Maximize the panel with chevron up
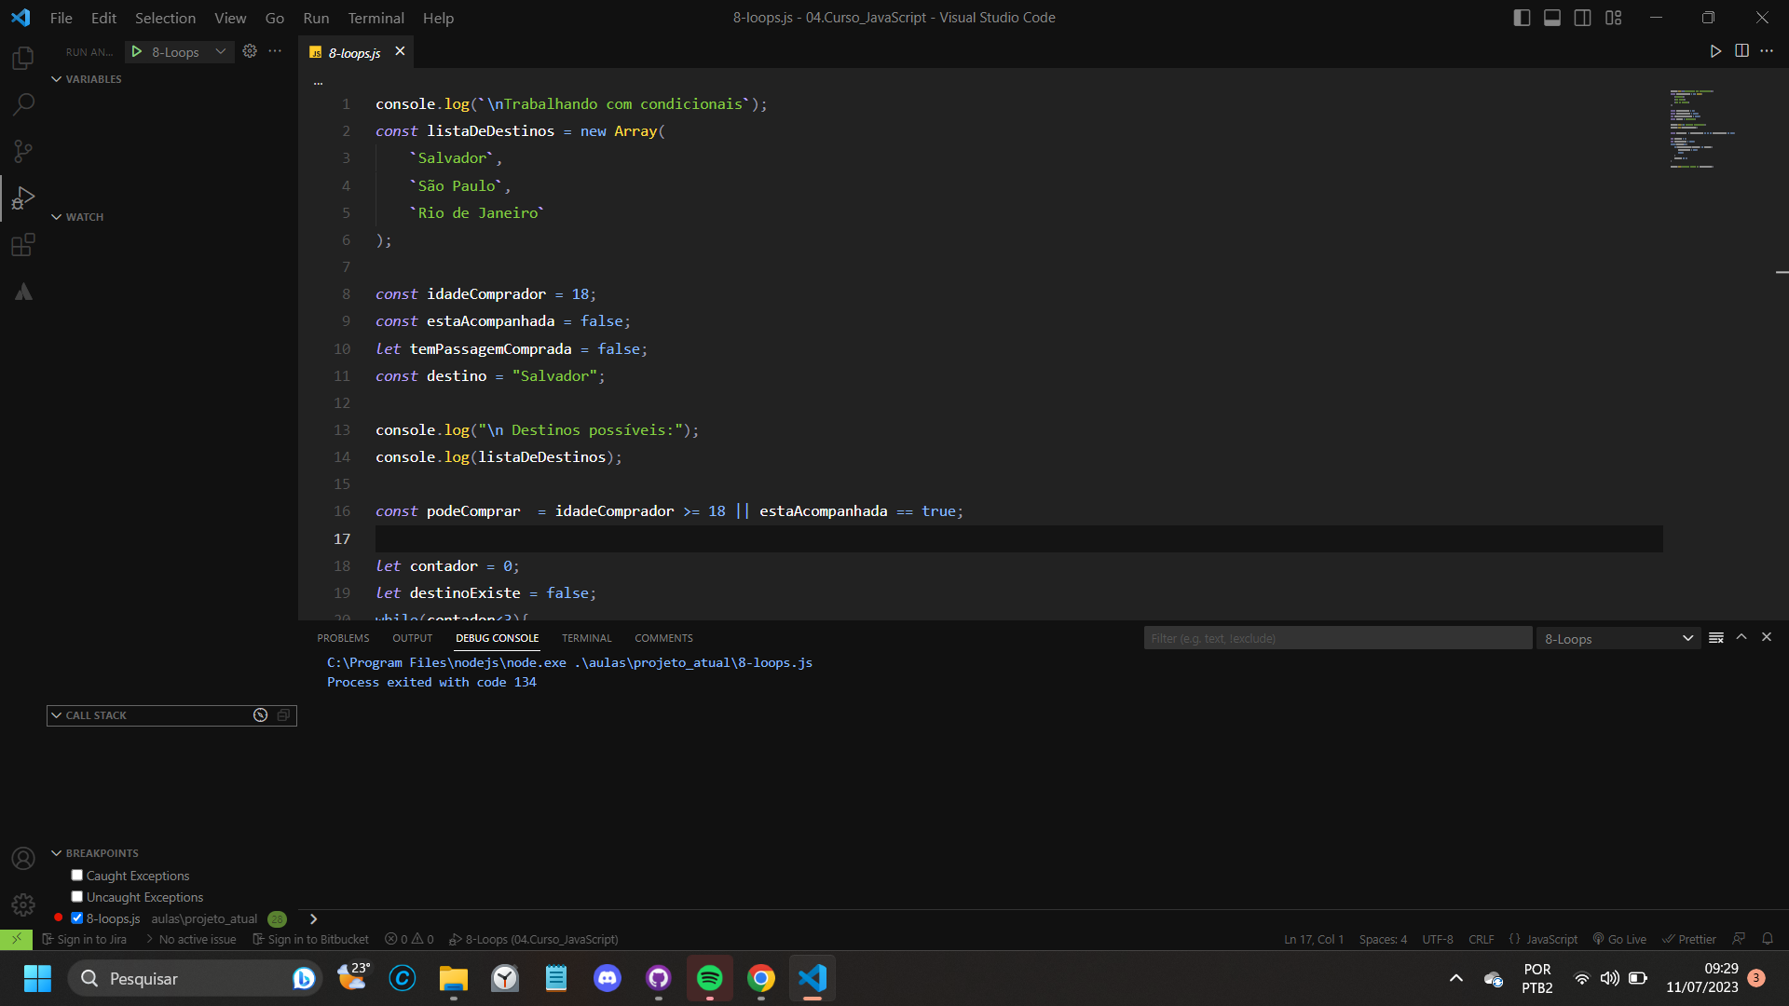Screen dimensions: 1789x1006 pos(1741,637)
